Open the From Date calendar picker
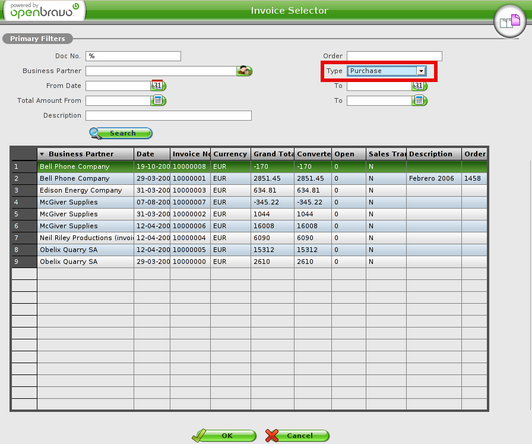The width and height of the screenshot is (532, 444). point(158,86)
